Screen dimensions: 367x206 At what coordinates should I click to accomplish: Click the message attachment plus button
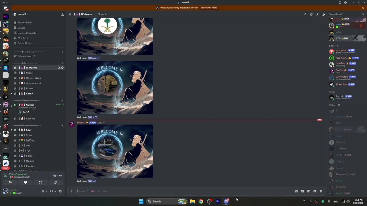pyautogui.click(x=72, y=191)
